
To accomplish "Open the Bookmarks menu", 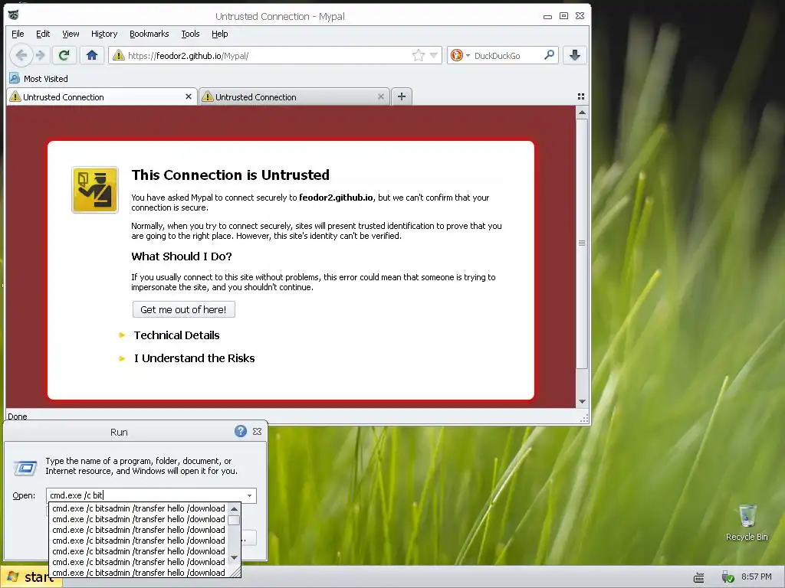I will pos(149,34).
